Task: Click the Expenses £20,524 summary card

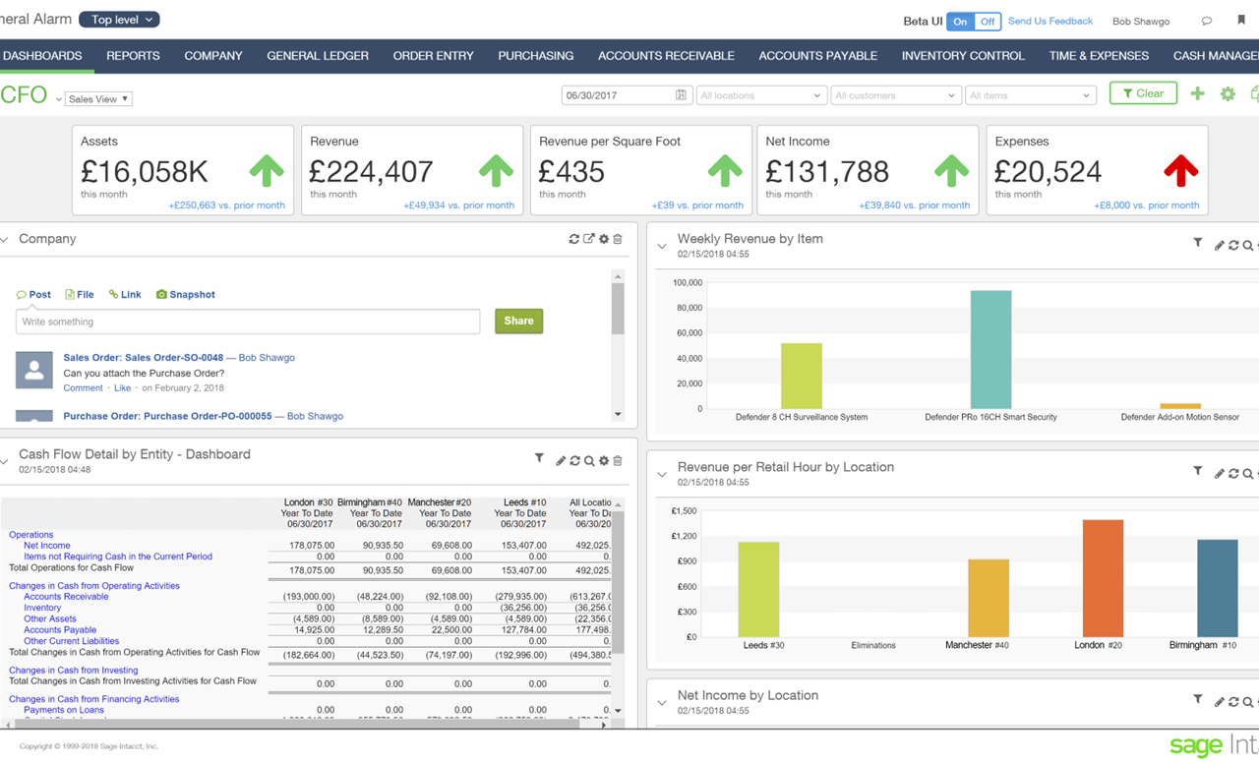Action: coord(1097,169)
